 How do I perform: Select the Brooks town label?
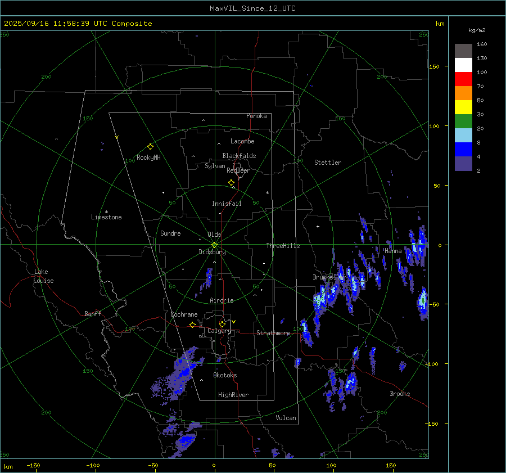400,394
